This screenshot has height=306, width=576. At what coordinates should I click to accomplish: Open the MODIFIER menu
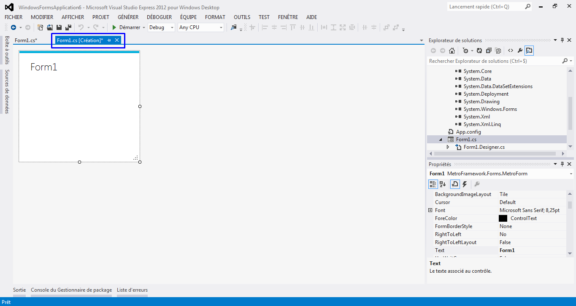pos(42,17)
